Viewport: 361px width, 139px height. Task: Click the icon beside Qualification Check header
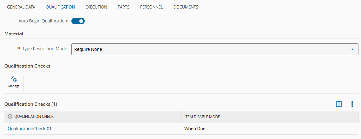(10, 117)
